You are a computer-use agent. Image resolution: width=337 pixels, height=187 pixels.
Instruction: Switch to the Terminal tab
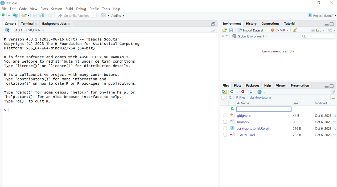point(27,24)
